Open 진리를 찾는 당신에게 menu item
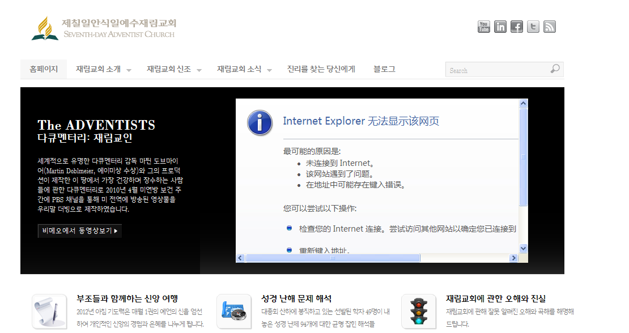Screen dimensions: 629x333 tap(321, 69)
